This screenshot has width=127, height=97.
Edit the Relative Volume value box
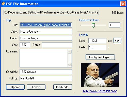coord(115,25)
